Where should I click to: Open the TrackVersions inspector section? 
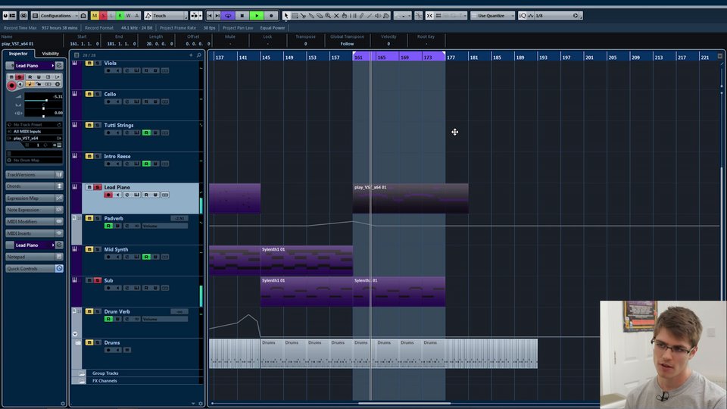click(x=34, y=174)
